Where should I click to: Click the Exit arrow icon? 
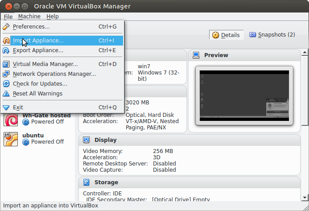click(x=6, y=108)
